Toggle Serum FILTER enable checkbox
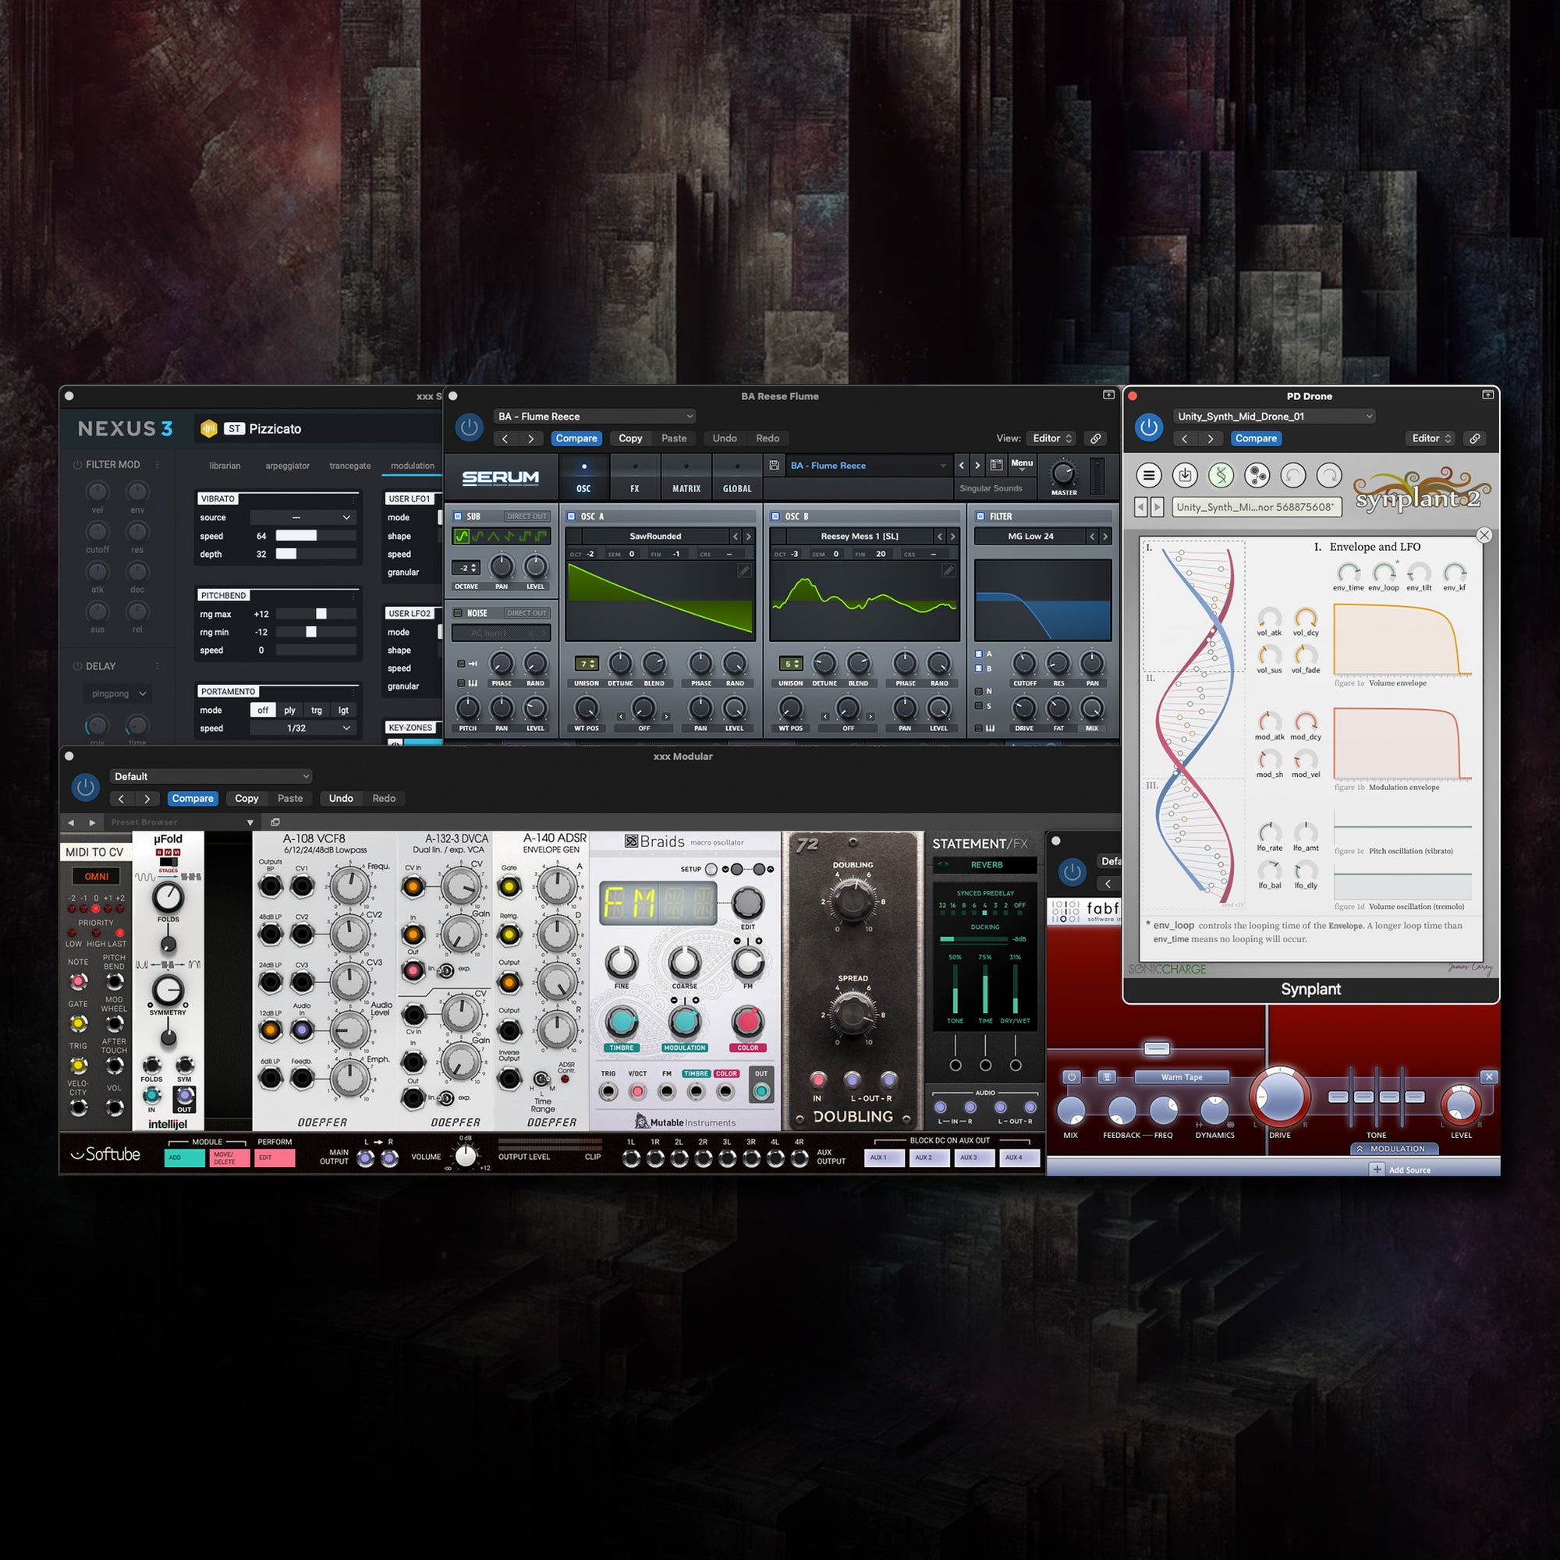1560x1560 pixels. tap(980, 516)
